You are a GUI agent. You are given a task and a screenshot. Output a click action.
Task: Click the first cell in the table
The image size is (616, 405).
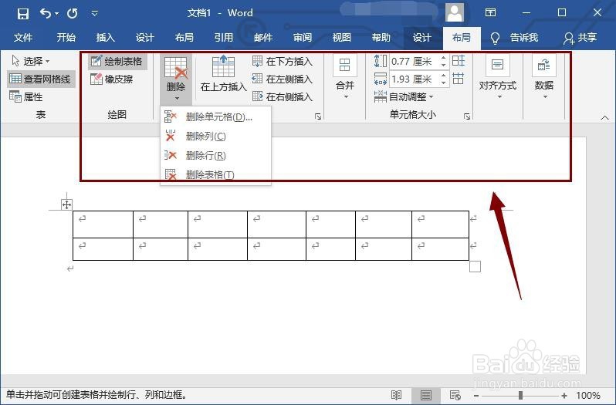tap(103, 224)
